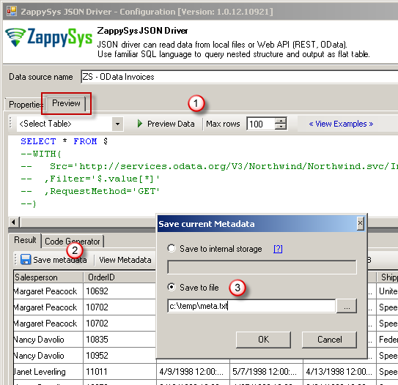Click the green Preview Data play icon

click(139, 124)
